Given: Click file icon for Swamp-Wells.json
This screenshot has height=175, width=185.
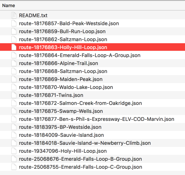Looking at the screenshot, I should coord(14,111).
